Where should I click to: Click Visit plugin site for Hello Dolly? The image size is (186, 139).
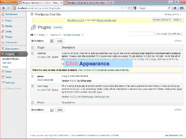coord(101,97)
